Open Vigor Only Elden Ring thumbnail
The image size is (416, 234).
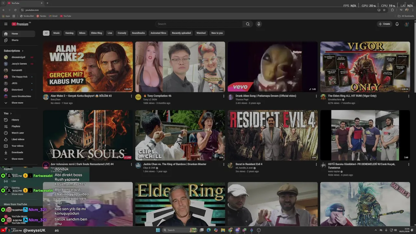click(365, 67)
